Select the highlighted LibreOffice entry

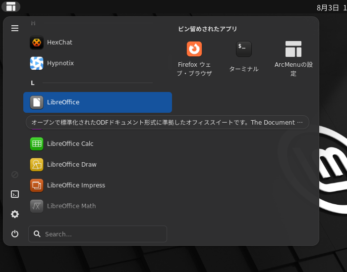click(98, 102)
